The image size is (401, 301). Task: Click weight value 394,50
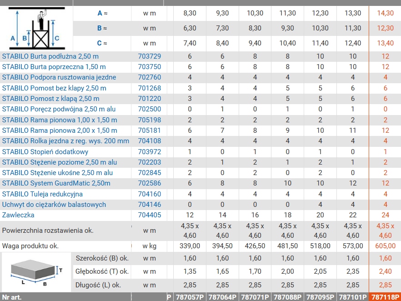click(222, 246)
